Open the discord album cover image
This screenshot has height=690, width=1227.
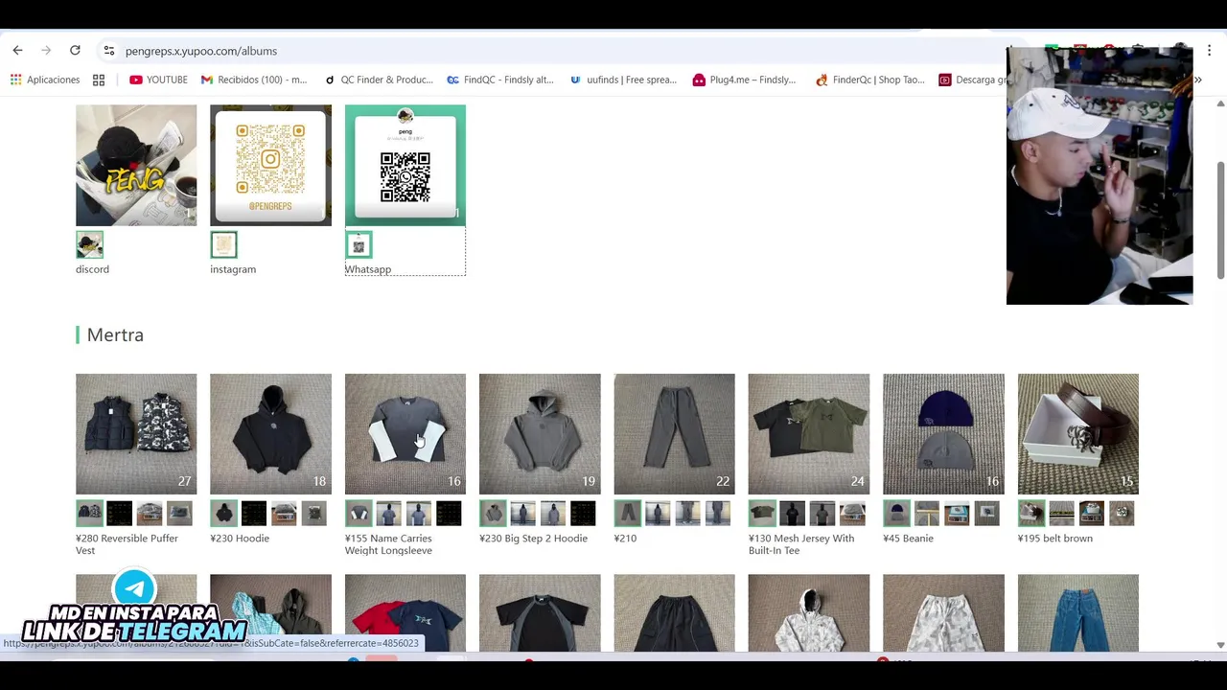point(136,166)
